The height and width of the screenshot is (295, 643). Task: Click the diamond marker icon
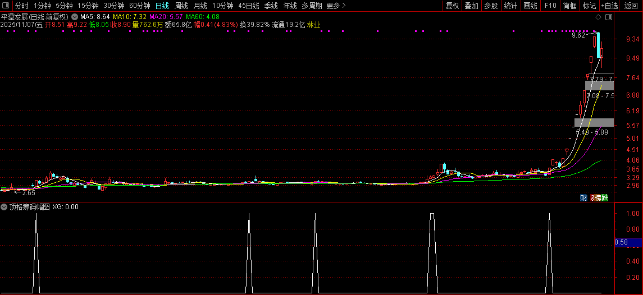coord(598,17)
